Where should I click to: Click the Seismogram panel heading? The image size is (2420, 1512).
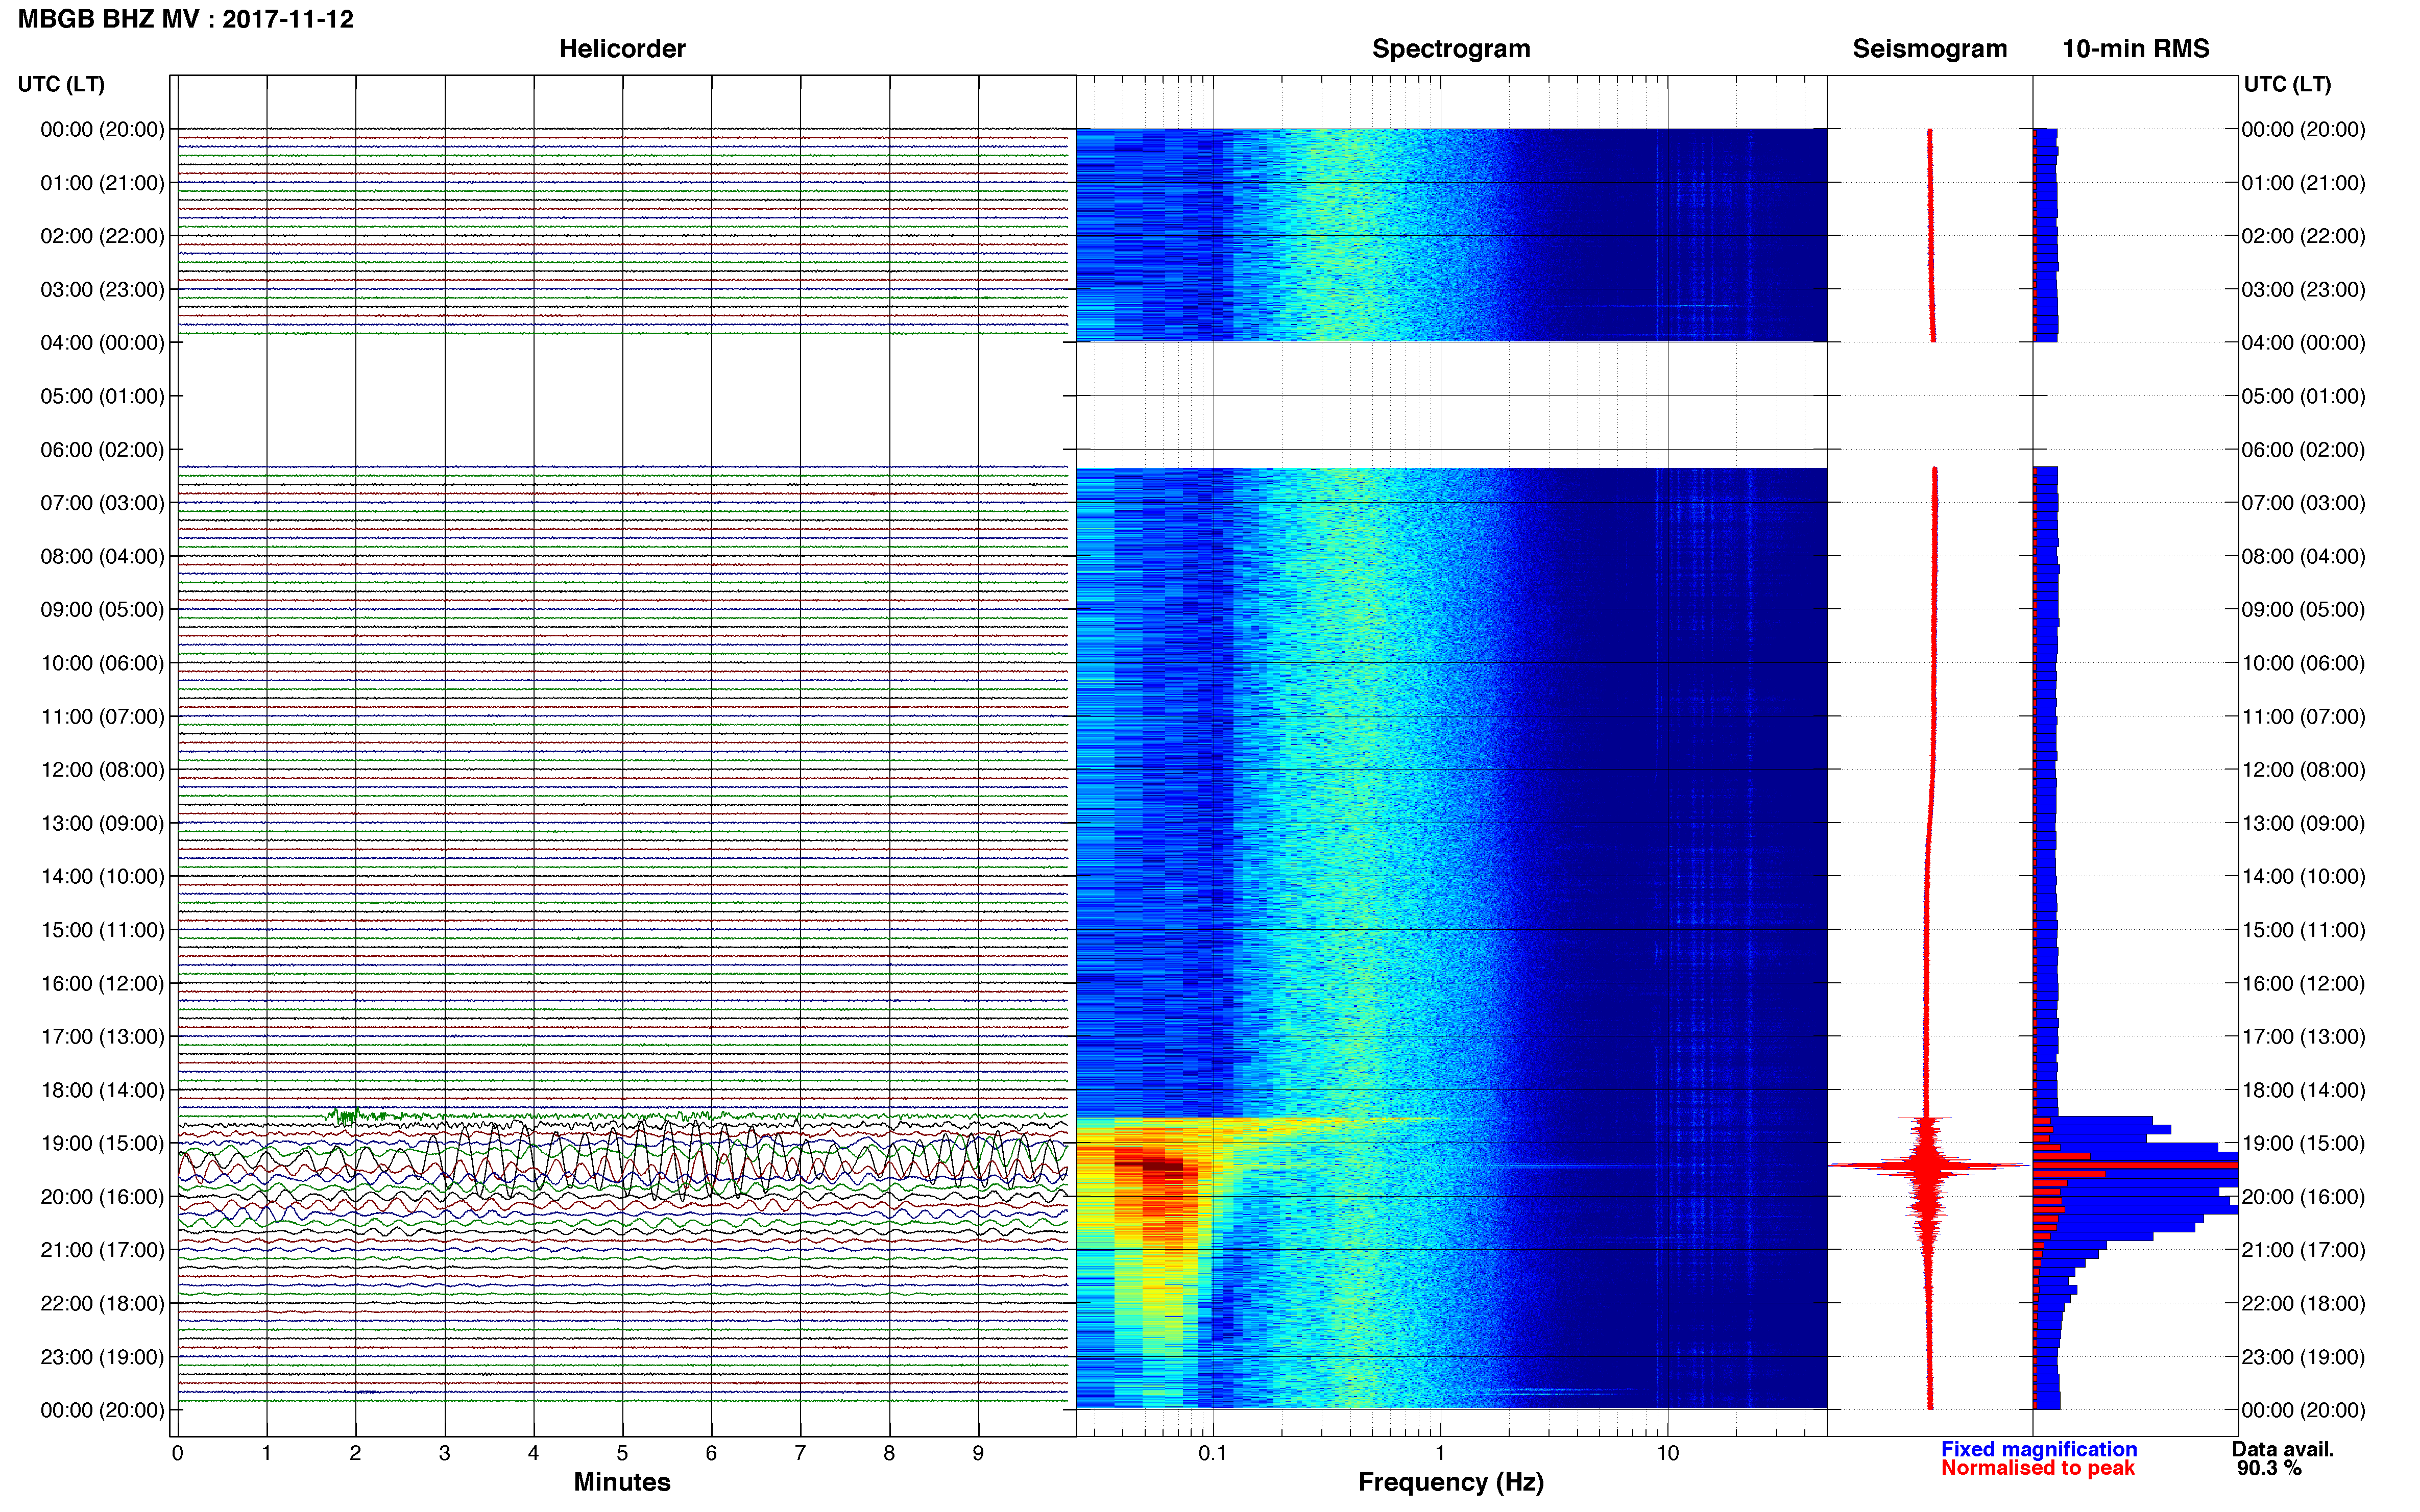(x=1930, y=49)
